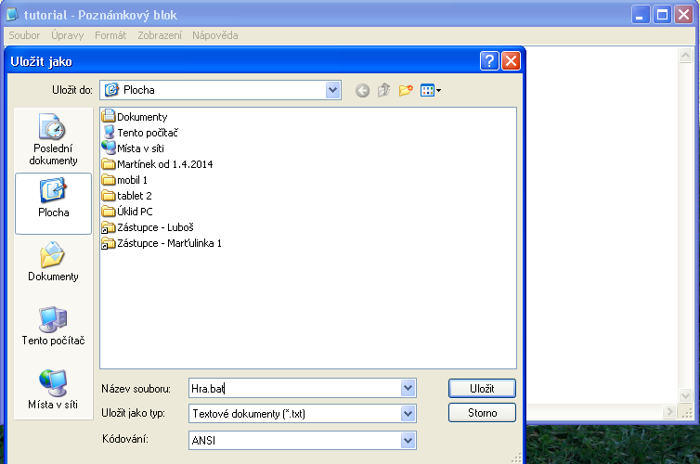
Task: Expand the Uložit do location dropdown
Action: tap(333, 90)
